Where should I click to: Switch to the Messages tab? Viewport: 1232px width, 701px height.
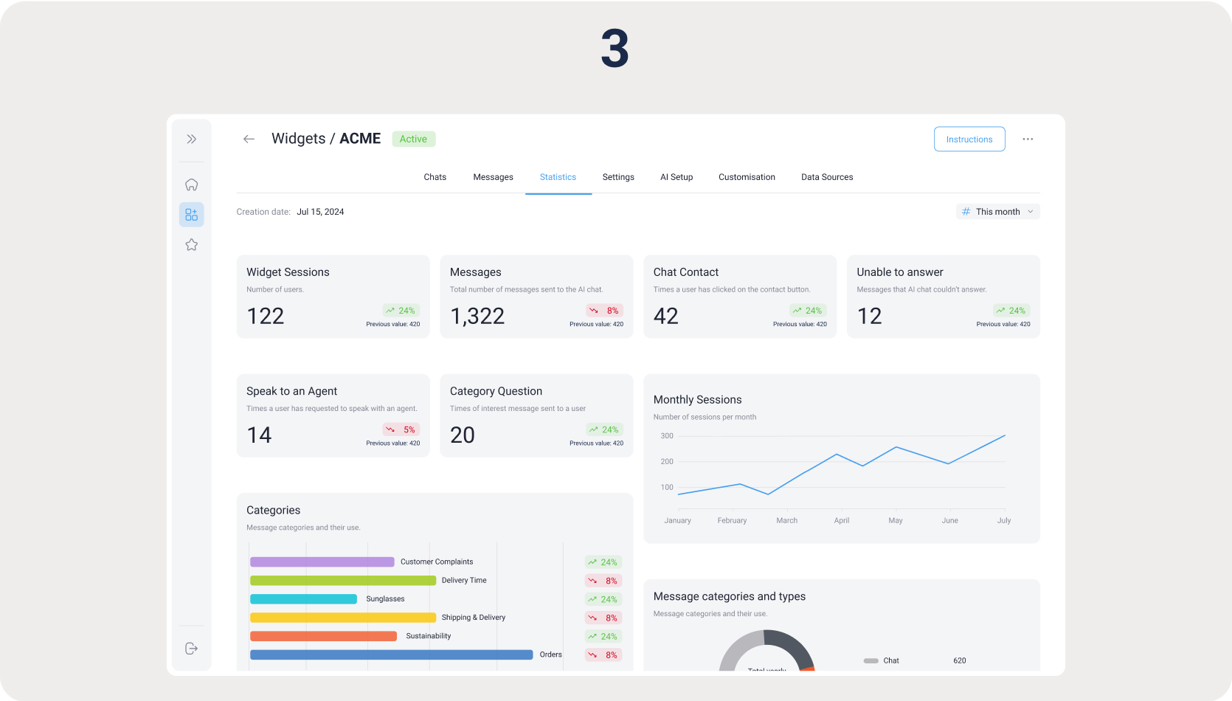click(493, 177)
